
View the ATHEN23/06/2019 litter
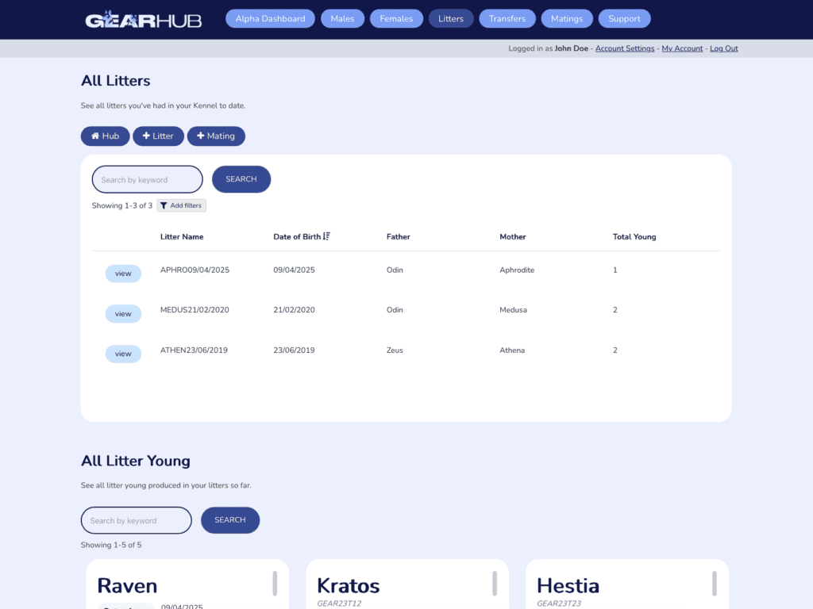click(123, 354)
